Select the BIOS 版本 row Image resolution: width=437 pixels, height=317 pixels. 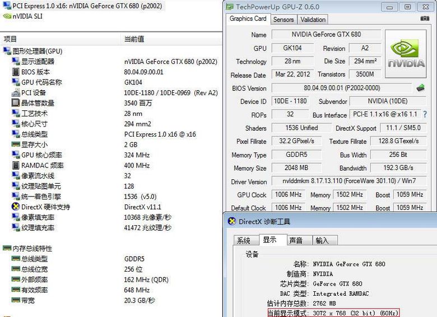(35, 72)
